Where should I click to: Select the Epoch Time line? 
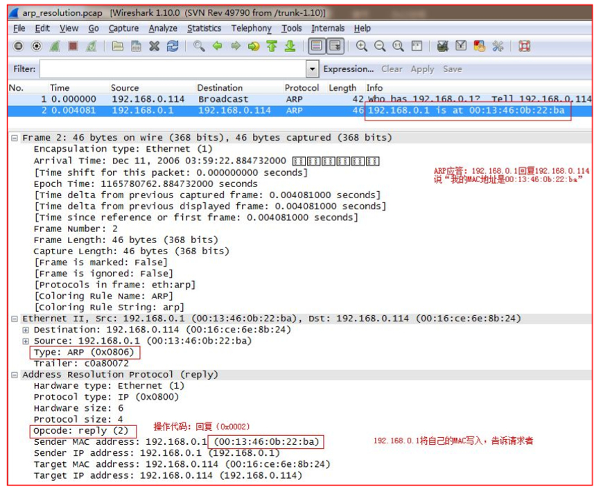coord(146,184)
